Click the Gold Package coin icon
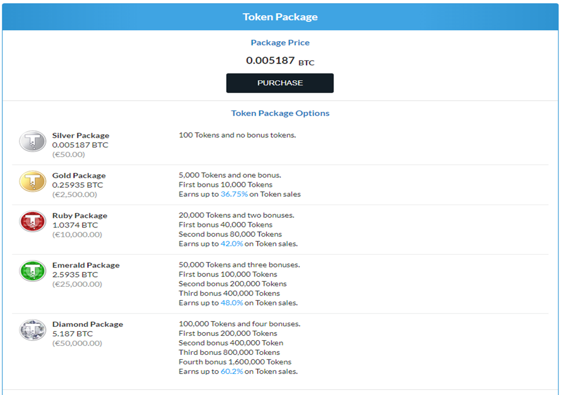 coord(32,181)
